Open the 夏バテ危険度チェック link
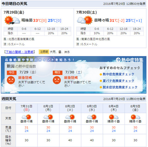The height and width of the screenshot is (147, 148). 118,81
